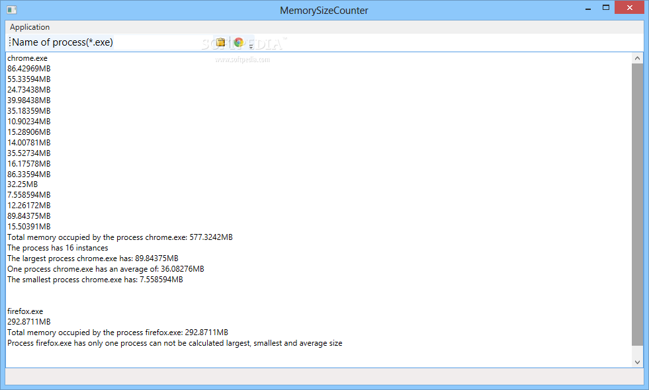The width and height of the screenshot is (649, 390).
Task: Click the value '39.98438MB'
Action: pos(29,100)
